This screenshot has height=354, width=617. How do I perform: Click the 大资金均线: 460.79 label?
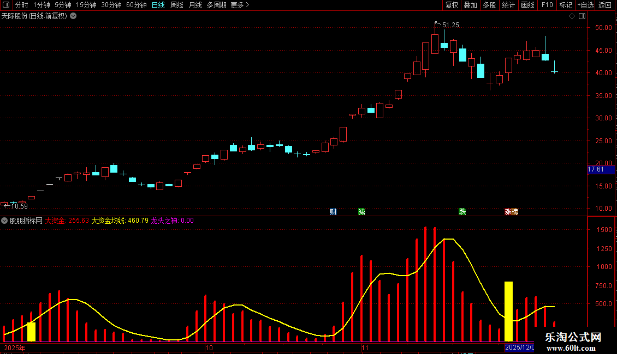click(120, 221)
